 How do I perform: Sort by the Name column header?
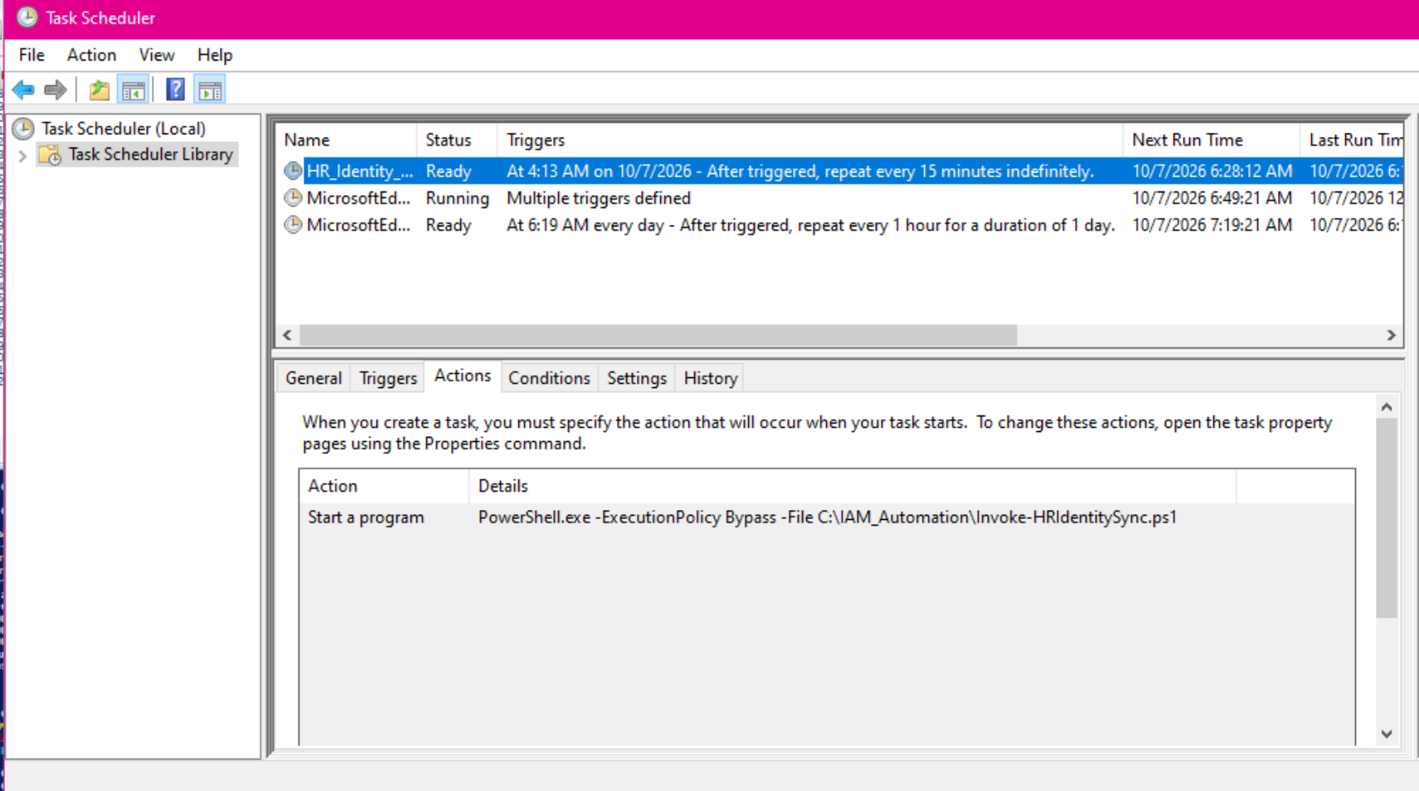[x=347, y=140]
